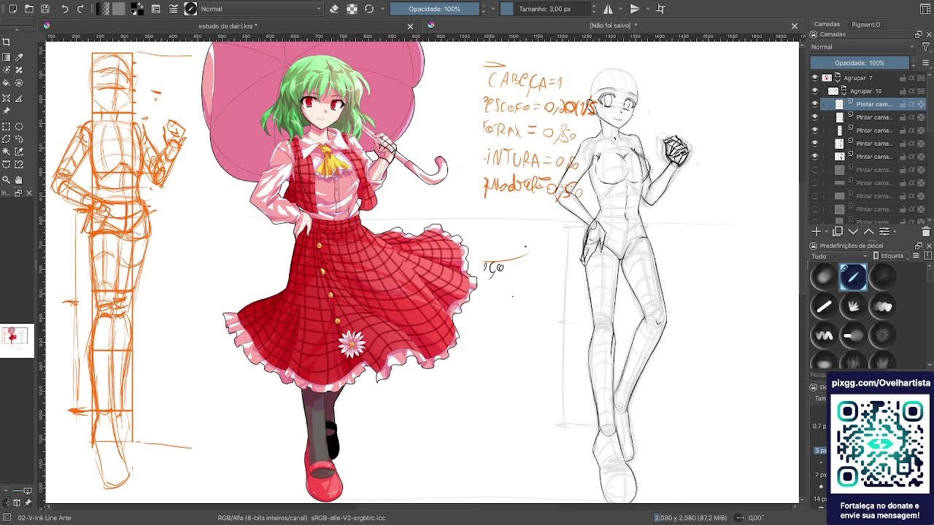Close the [Não foi salvo] tab
This screenshot has width=934, height=525.
(795, 26)
